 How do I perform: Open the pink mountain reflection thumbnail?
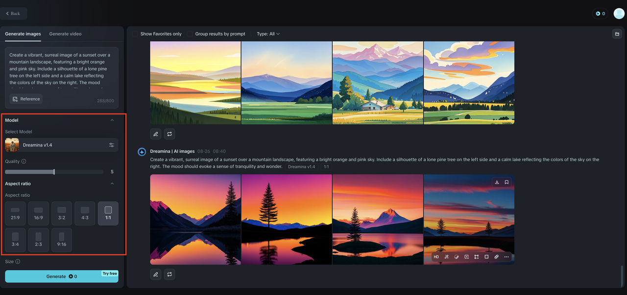[195, 220]
